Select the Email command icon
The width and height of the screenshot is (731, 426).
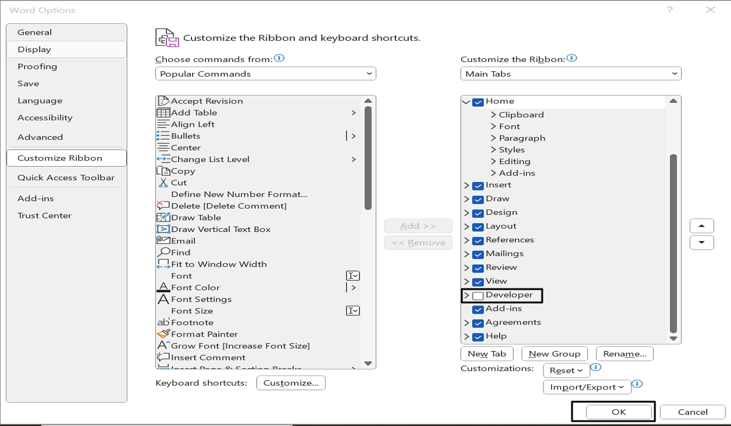pos(163,240)
